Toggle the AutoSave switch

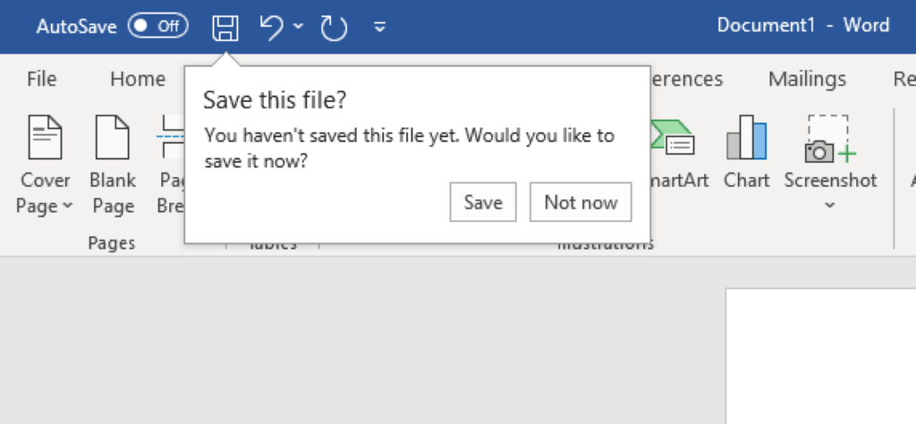pyautogui.click(x=158, y=27)
